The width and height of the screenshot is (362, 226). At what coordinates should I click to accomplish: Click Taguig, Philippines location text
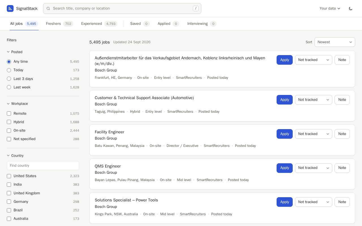110,112
